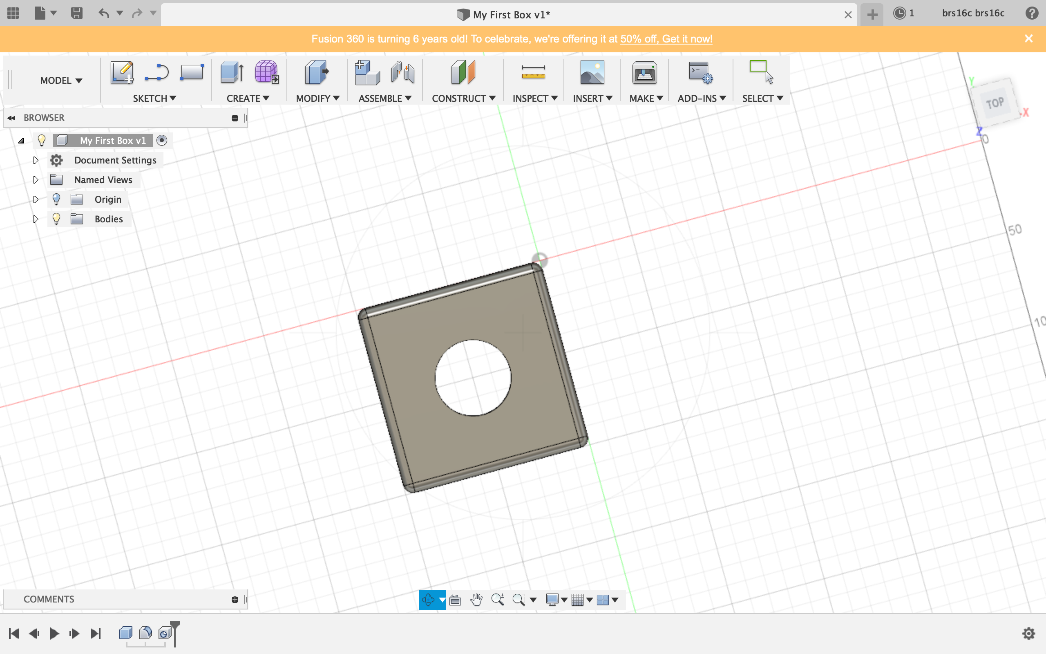Screen dimensions: 1046x654
Task: Select the Line sketch tool
Action: (156, 72)
